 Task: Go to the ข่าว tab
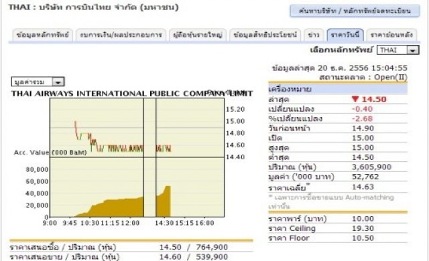(x=314, y=35)
